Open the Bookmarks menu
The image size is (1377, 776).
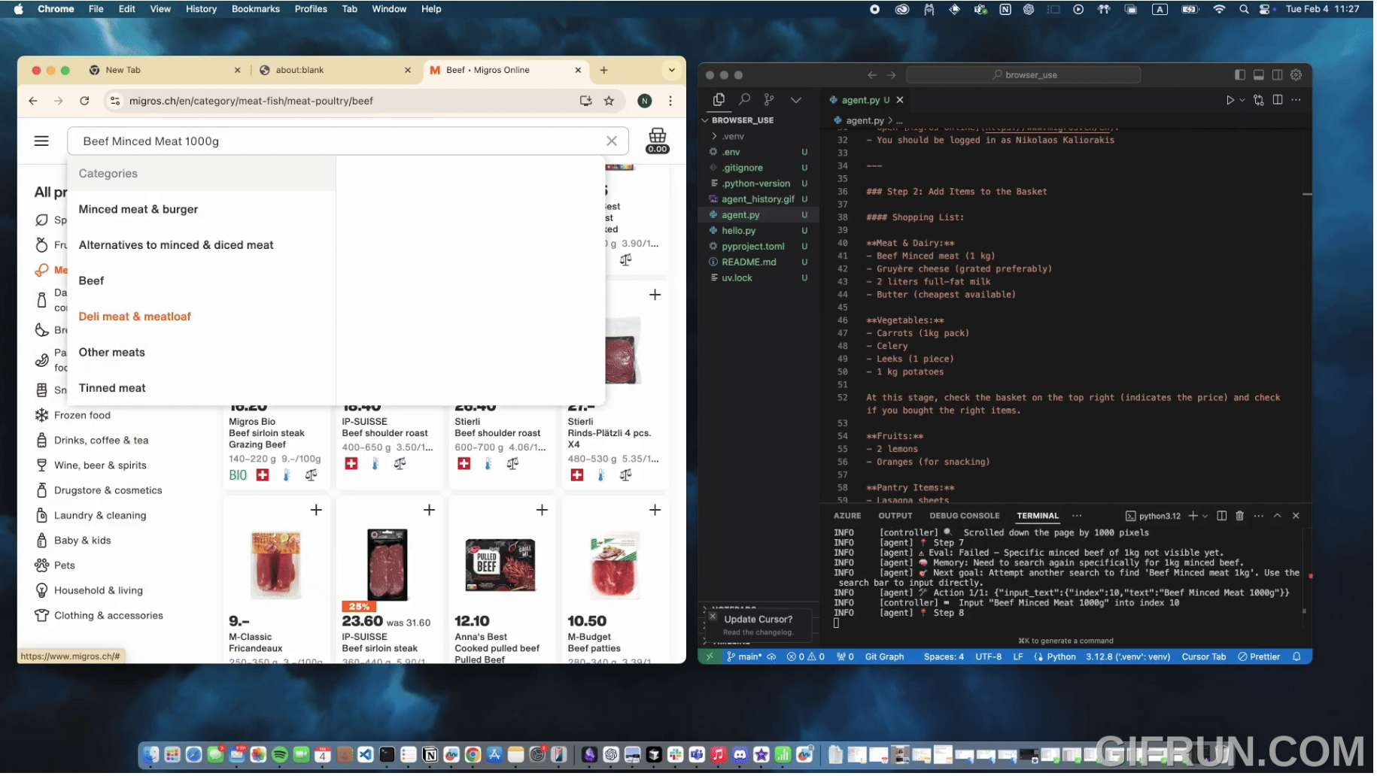(257, 9)
